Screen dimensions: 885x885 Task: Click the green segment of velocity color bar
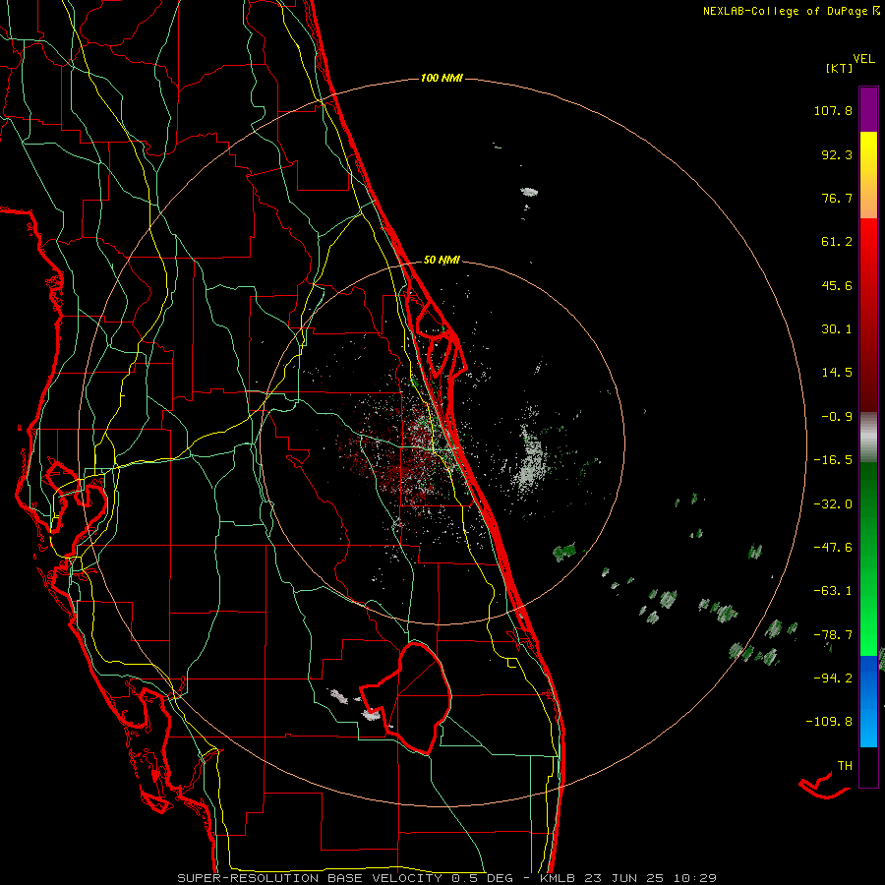(x=868, y=559)
